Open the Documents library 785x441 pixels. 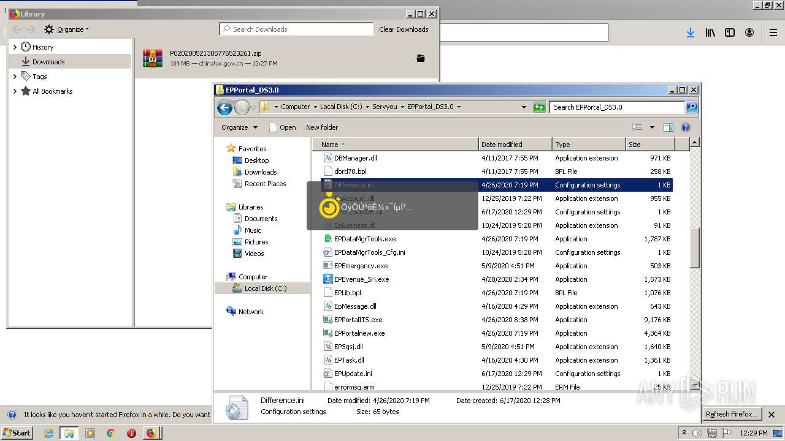(x=261, y=219)
